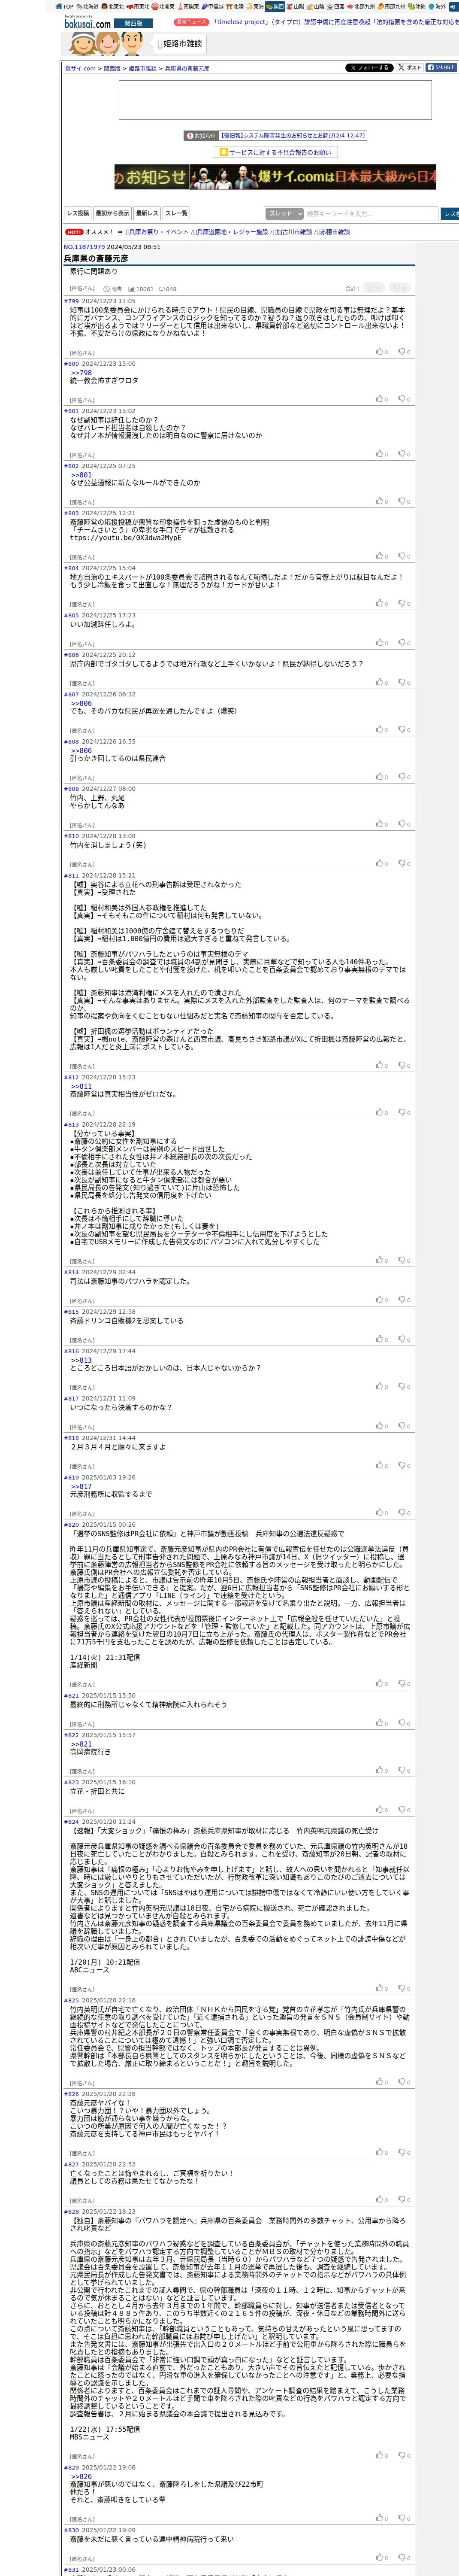Click the 姫路市雑談 board heading
The width and height of the screenshot is (459, 2576).
coord(180,43)
